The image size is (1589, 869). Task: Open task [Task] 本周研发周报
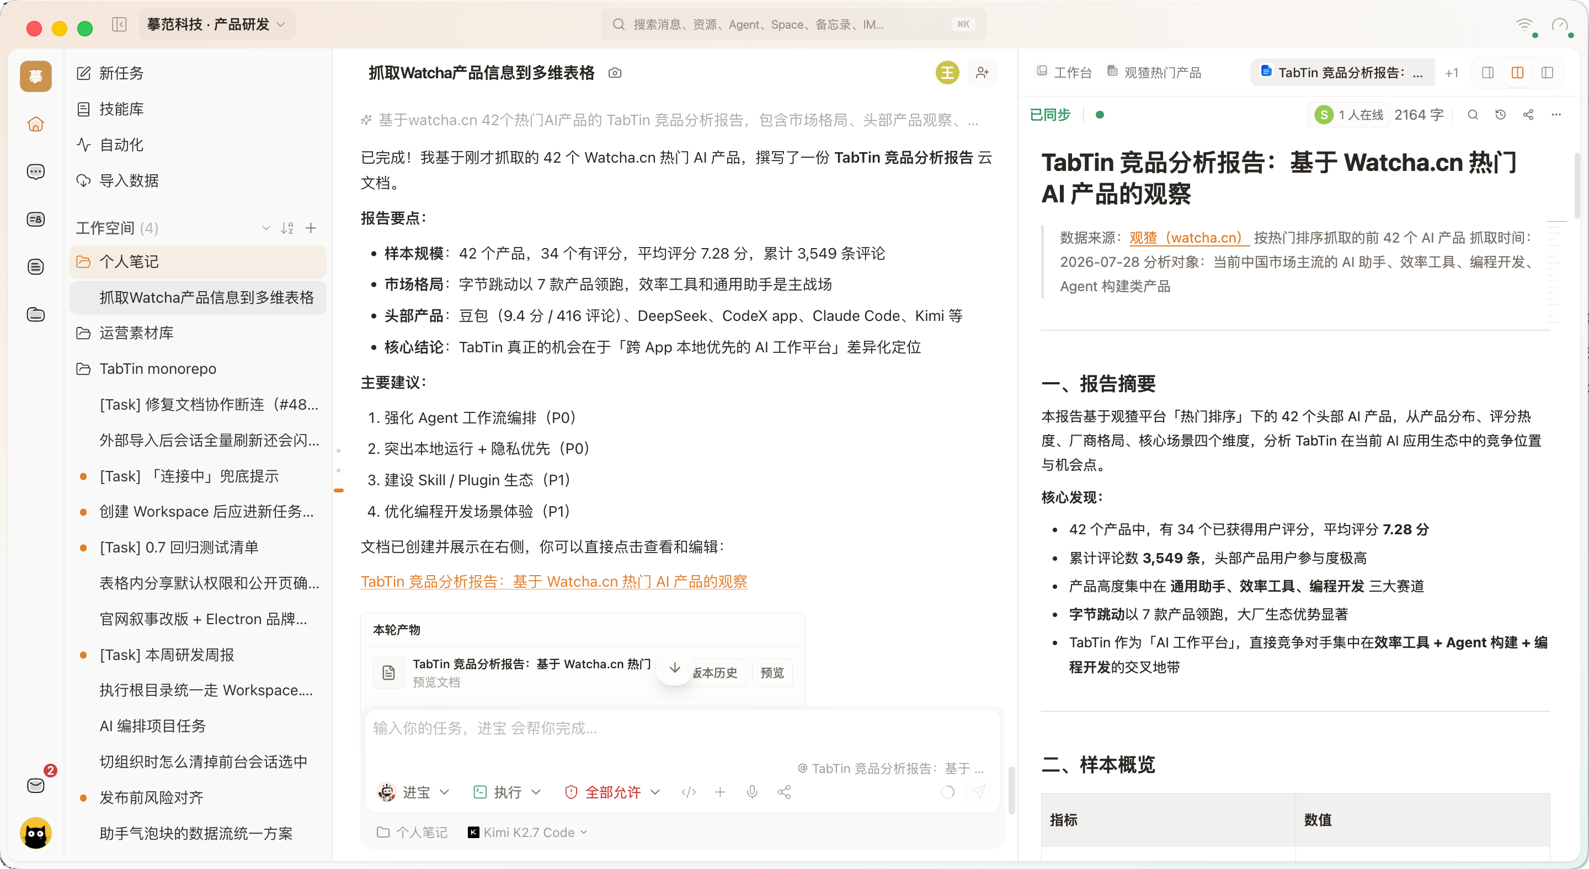198,655
